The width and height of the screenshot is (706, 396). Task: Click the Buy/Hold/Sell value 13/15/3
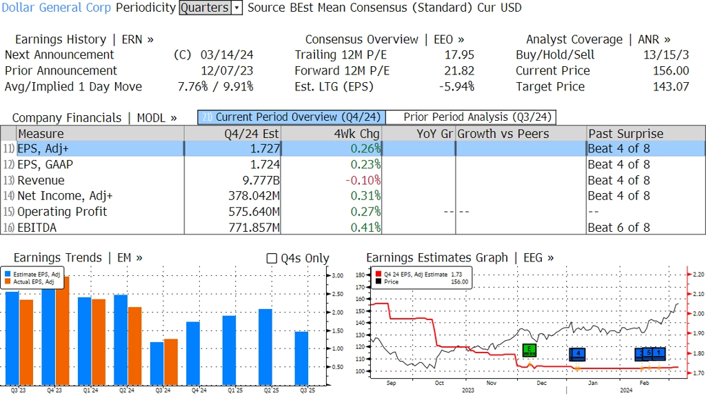666,55
